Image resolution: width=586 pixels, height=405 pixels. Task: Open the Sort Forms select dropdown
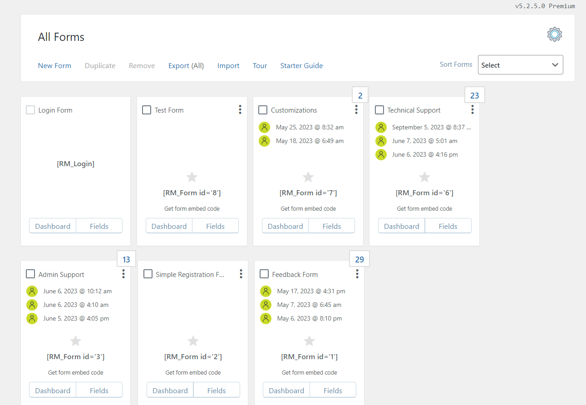click(x=520, y=64)
